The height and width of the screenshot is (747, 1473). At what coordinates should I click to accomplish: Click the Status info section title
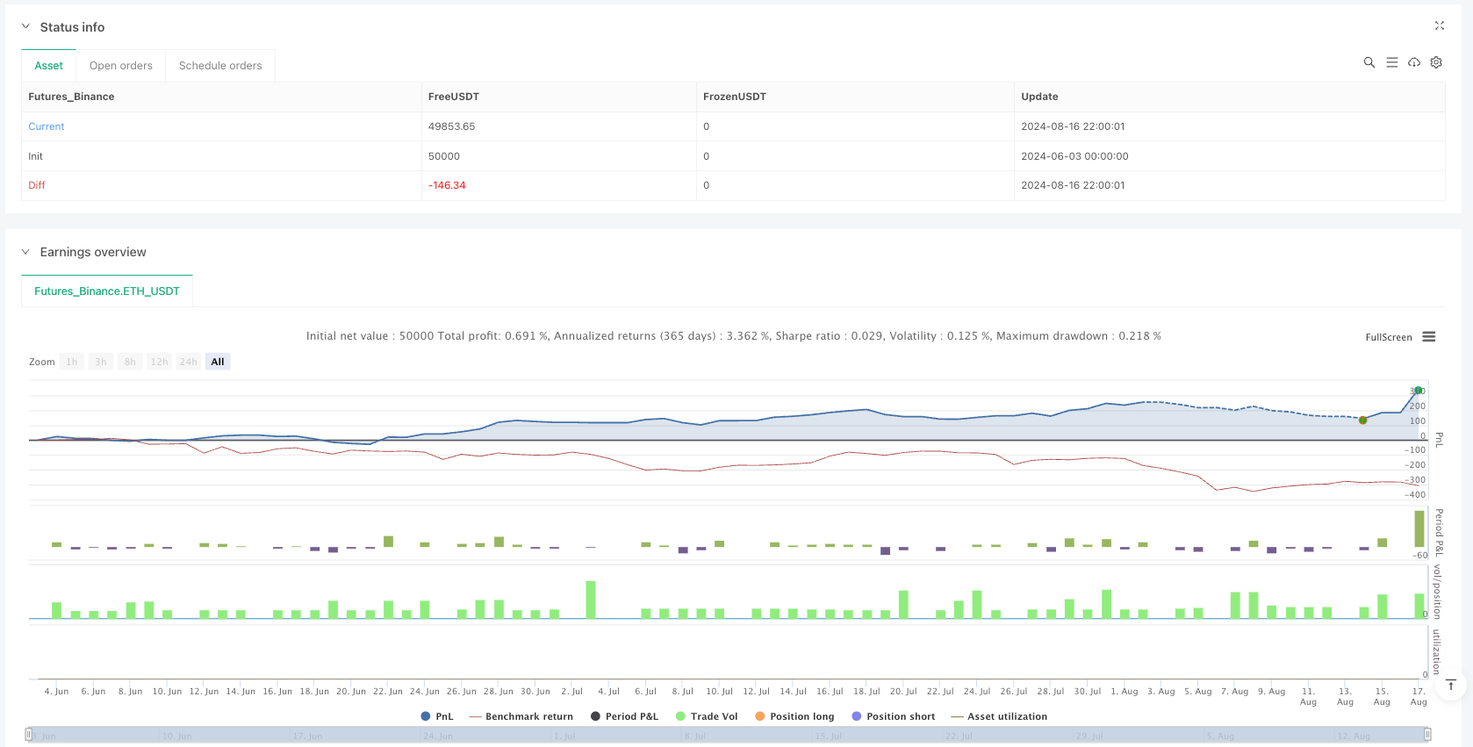pyautogui.click(x=72, y=27)
